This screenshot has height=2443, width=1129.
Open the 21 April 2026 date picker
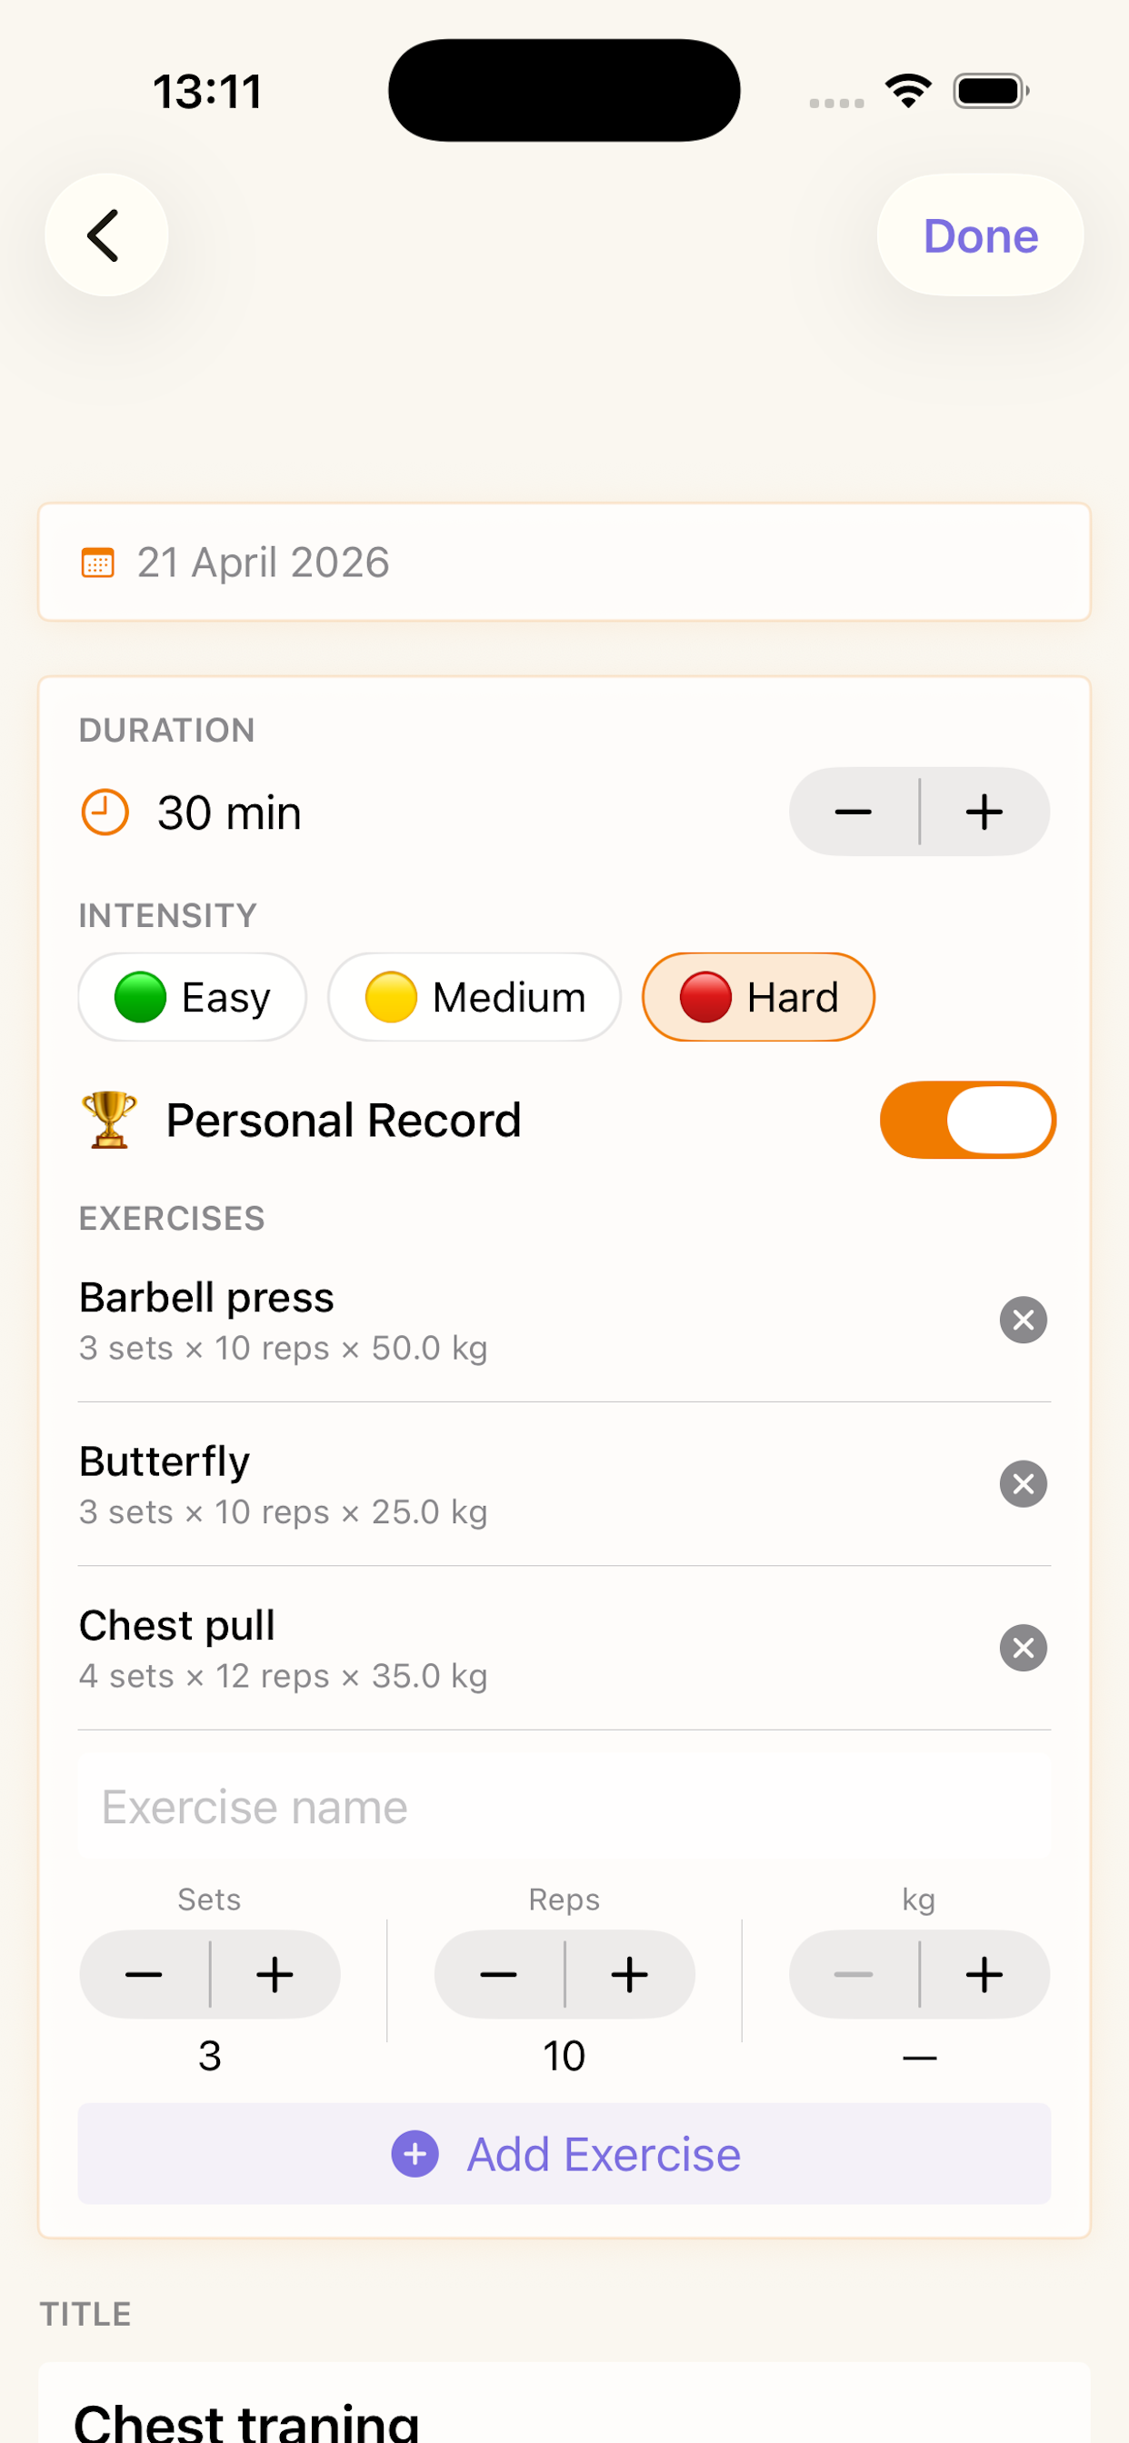[x=564, y=563]
